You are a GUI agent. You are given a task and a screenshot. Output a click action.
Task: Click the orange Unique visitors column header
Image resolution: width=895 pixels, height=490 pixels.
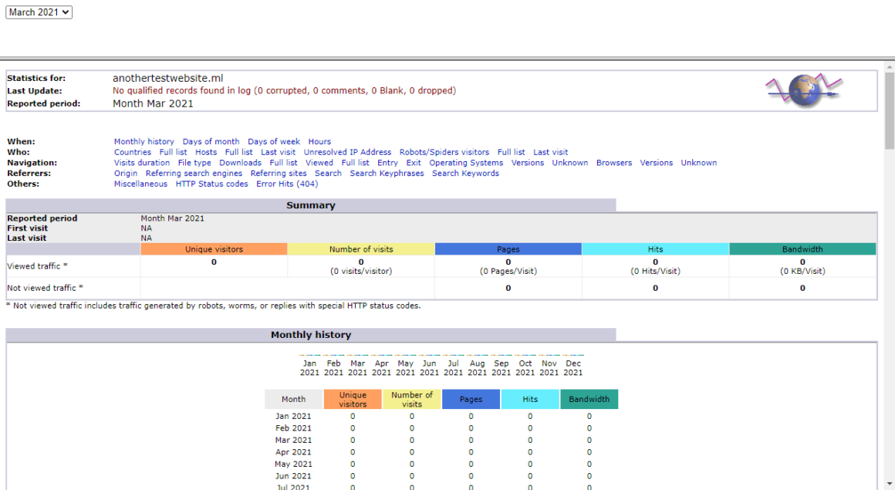pyautogui.click(x=213, y=248)
